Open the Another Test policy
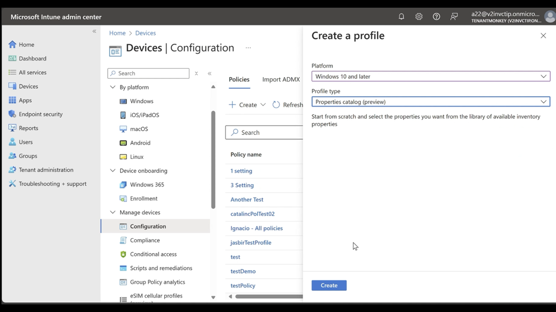Image resolution: width=556 pixels, height=312 pixels. tap(247, 199)
